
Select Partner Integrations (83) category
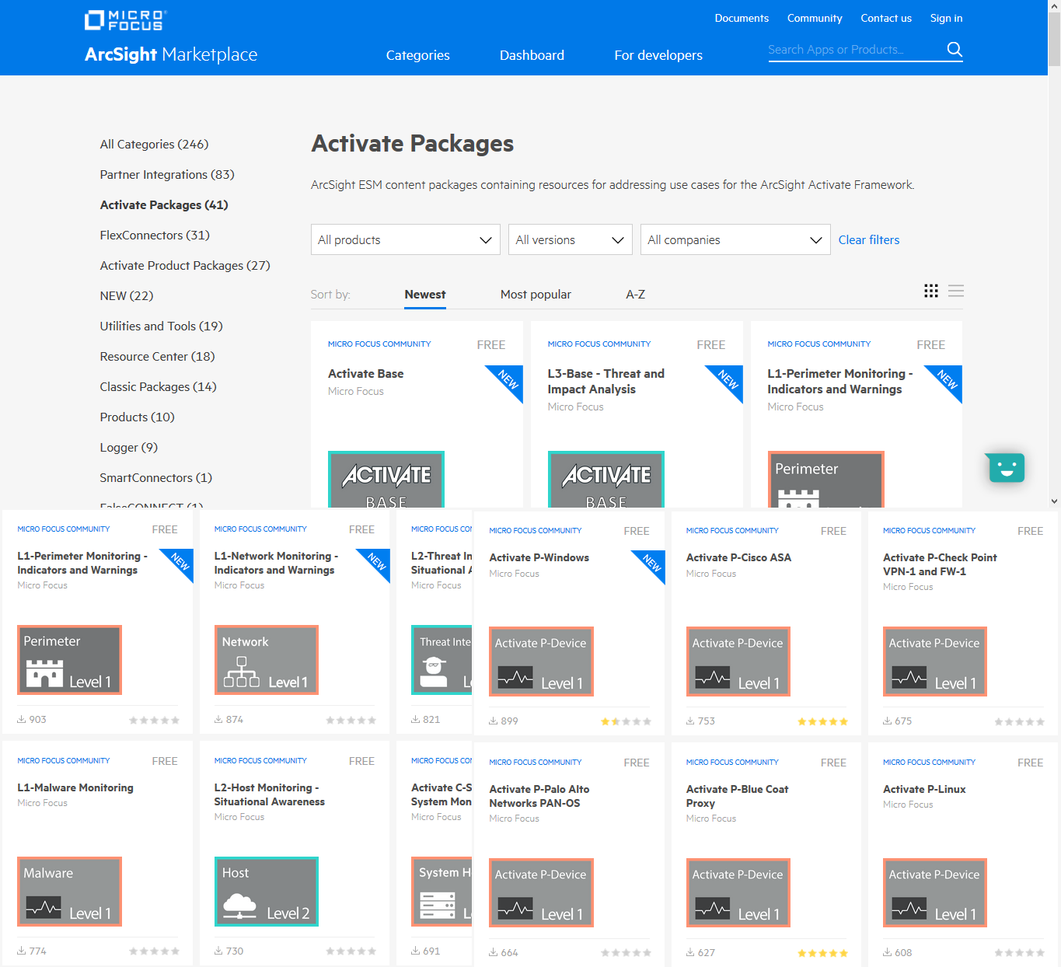167,175
